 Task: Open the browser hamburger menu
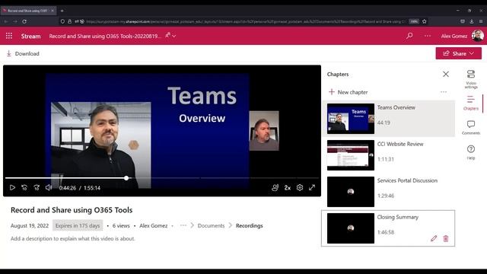481,21
